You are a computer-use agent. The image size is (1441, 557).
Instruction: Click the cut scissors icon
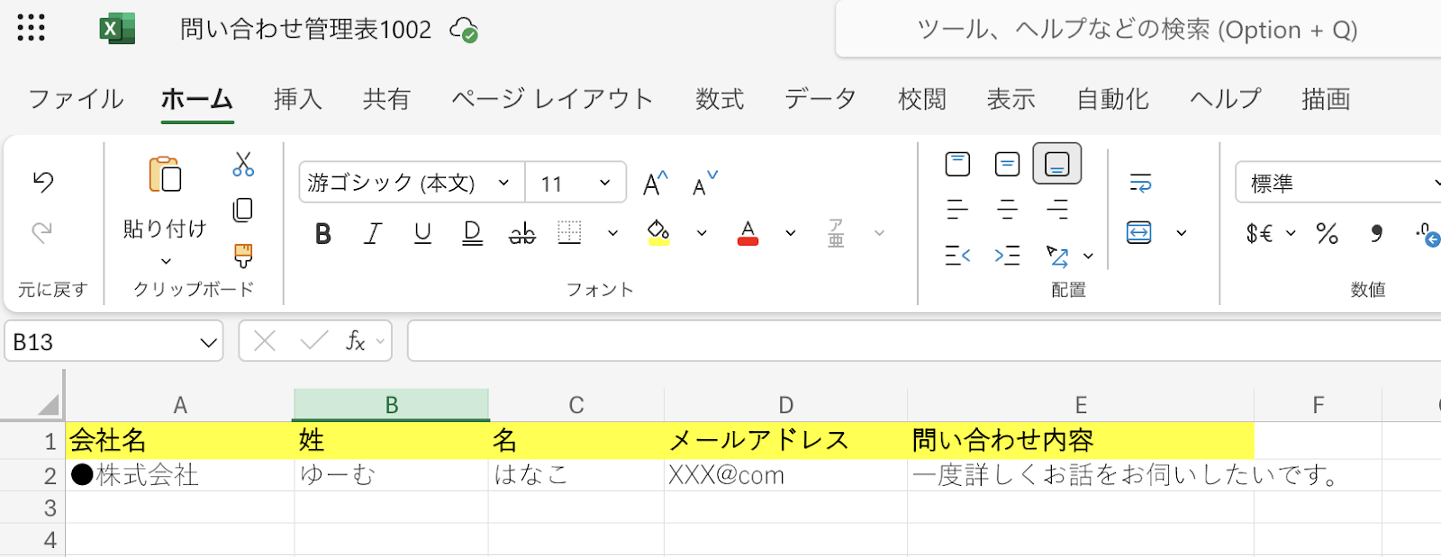pos(243,164)
